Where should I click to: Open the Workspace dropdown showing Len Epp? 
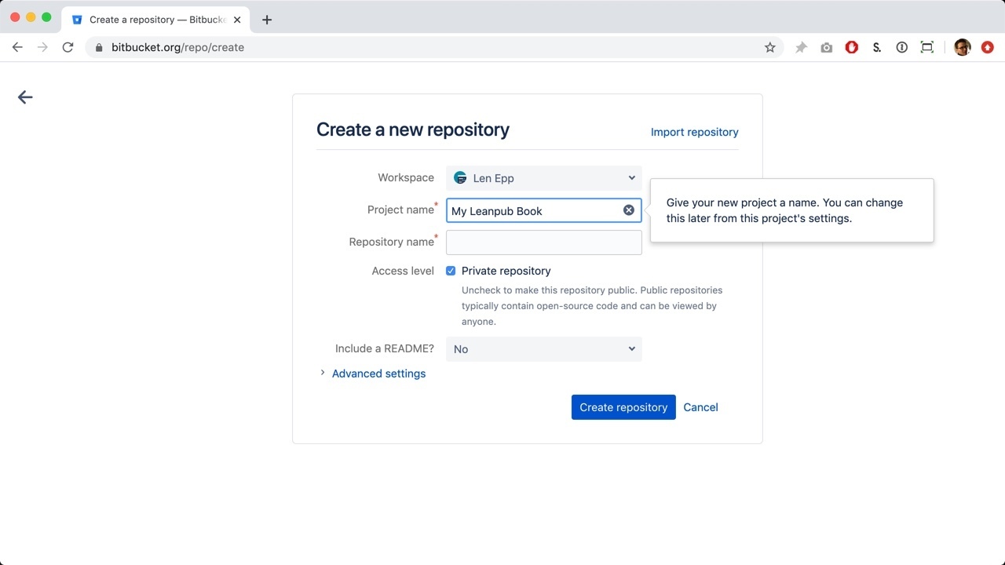(543, 178)
